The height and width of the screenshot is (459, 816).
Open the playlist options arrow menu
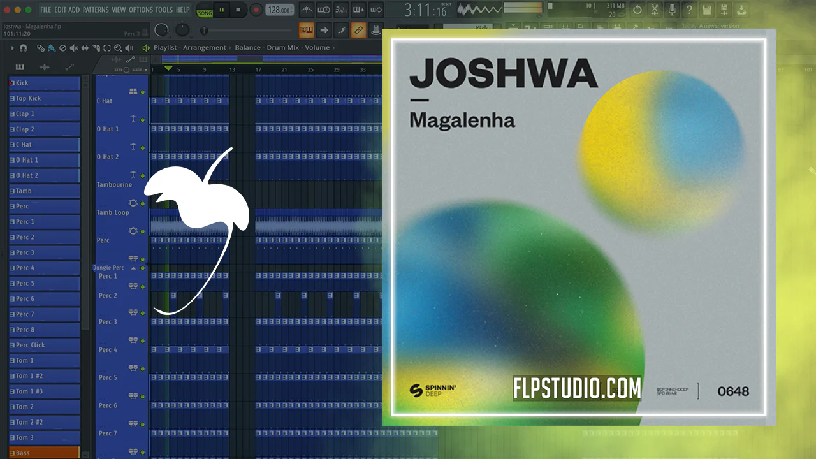(x=12, y=48)
